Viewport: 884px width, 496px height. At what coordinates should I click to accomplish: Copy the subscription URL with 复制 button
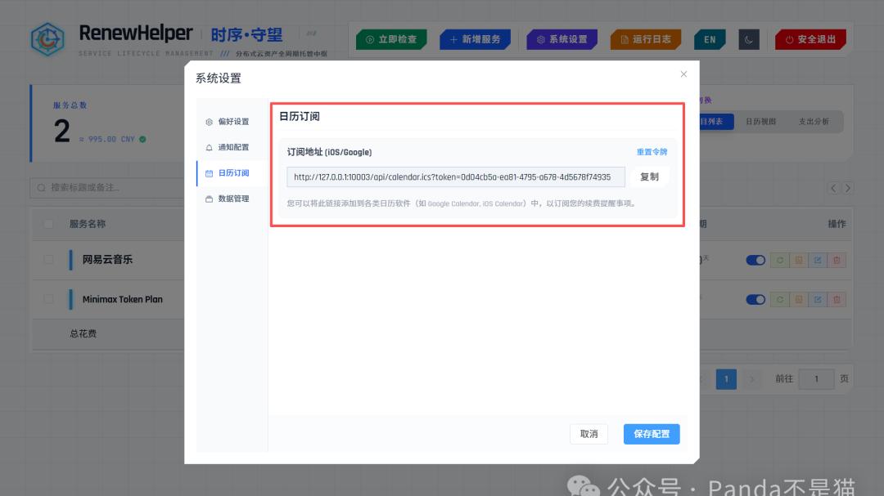[649, 177]
